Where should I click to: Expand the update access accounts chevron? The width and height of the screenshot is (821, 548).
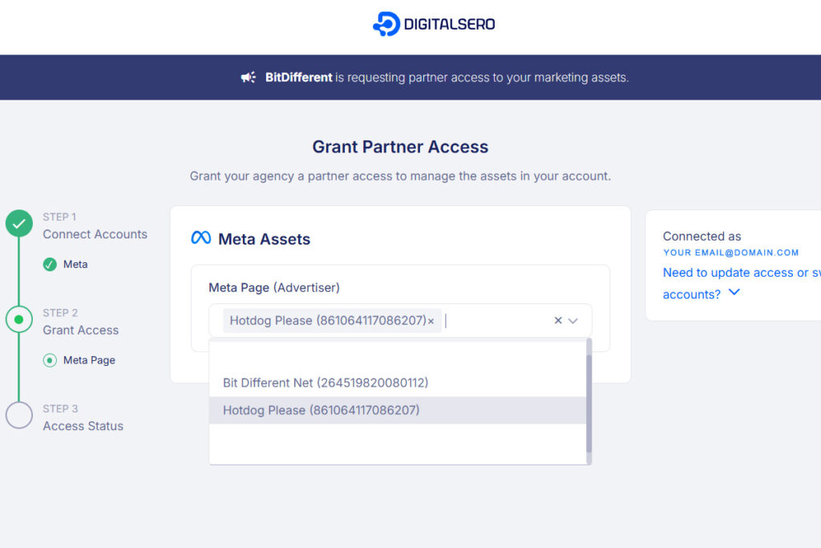point(734,293)
